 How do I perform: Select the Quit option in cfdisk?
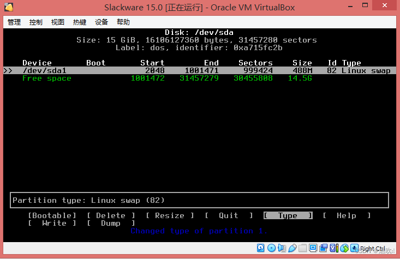coord(229,216)
